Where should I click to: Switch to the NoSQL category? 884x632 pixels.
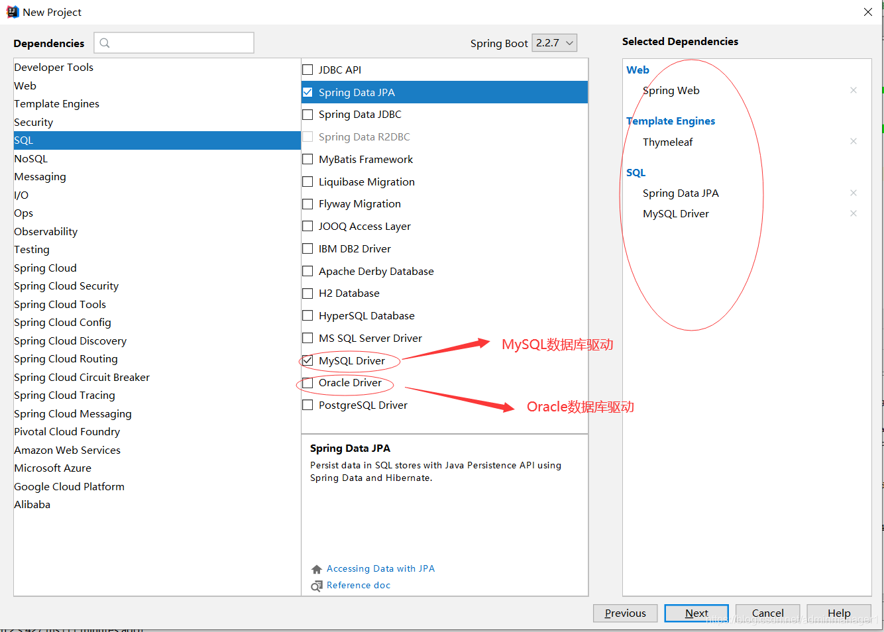pos(157,158)
